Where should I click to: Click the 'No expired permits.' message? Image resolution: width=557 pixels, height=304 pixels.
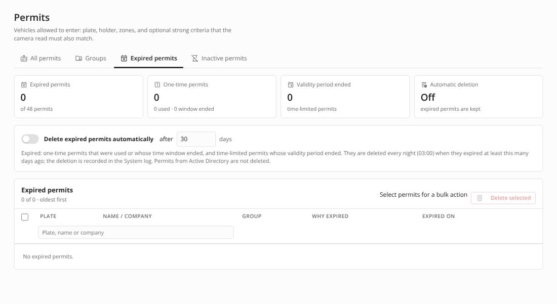[48, 256]
